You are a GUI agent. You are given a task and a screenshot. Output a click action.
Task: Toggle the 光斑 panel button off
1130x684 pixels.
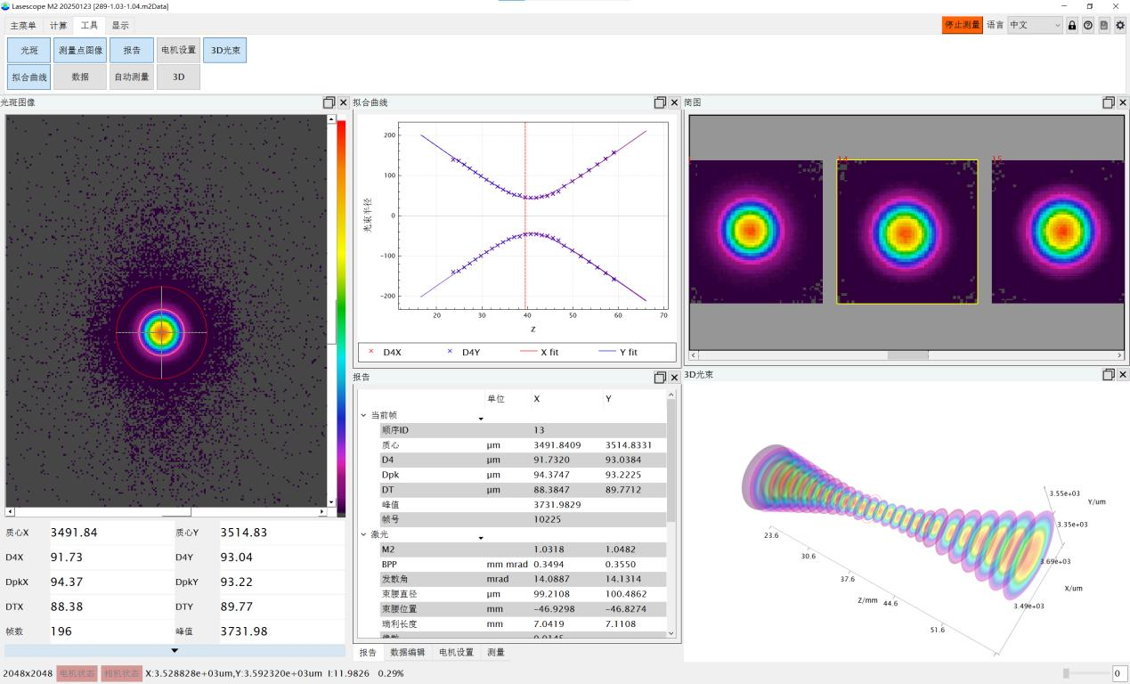29,51
